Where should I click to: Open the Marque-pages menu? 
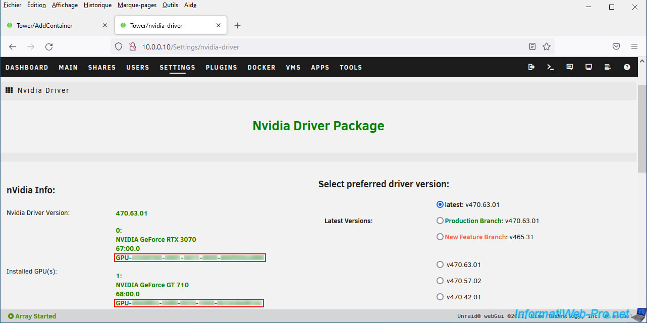(x=137, y=5)
